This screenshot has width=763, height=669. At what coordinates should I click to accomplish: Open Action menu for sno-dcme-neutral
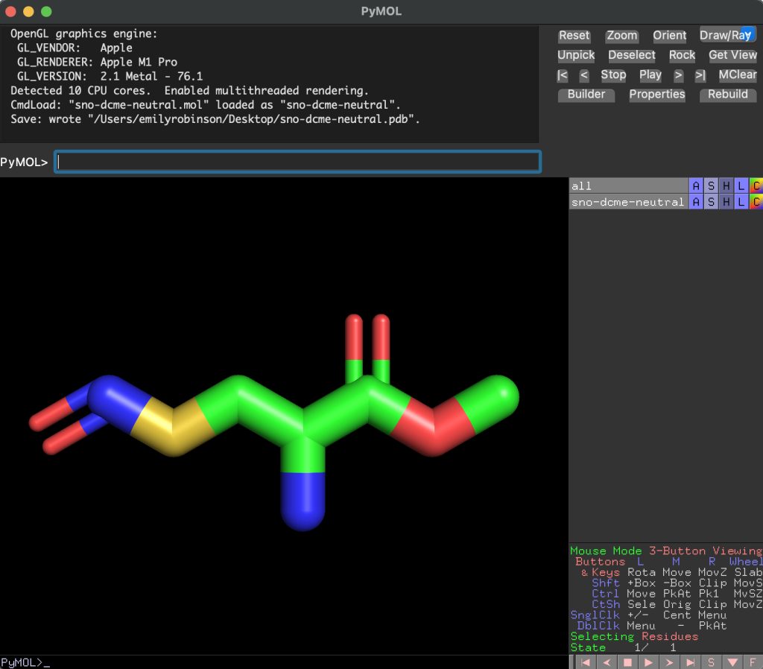pyautogui.click(x=696, y=202)
